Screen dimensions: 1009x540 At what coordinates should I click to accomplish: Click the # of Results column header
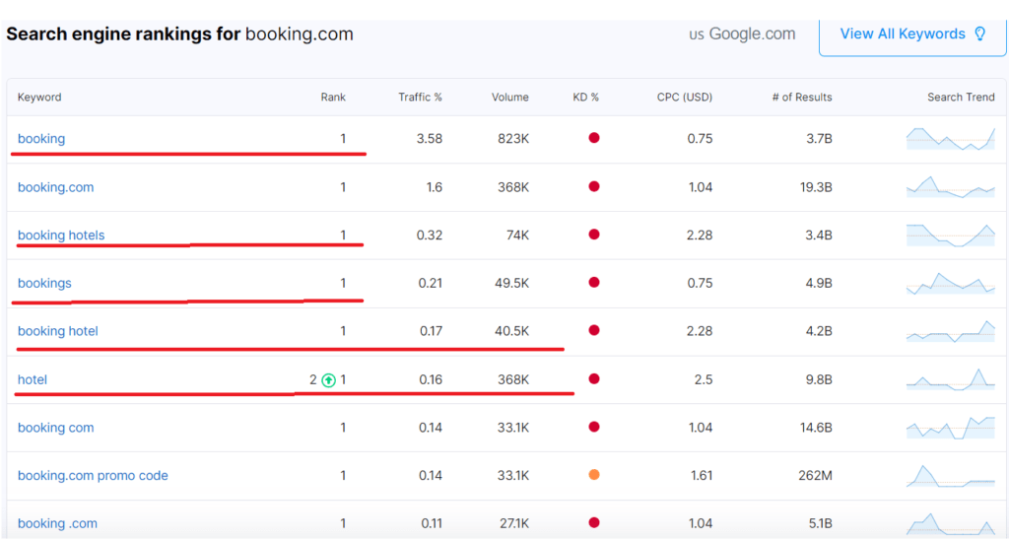click(x=802, y=98)
